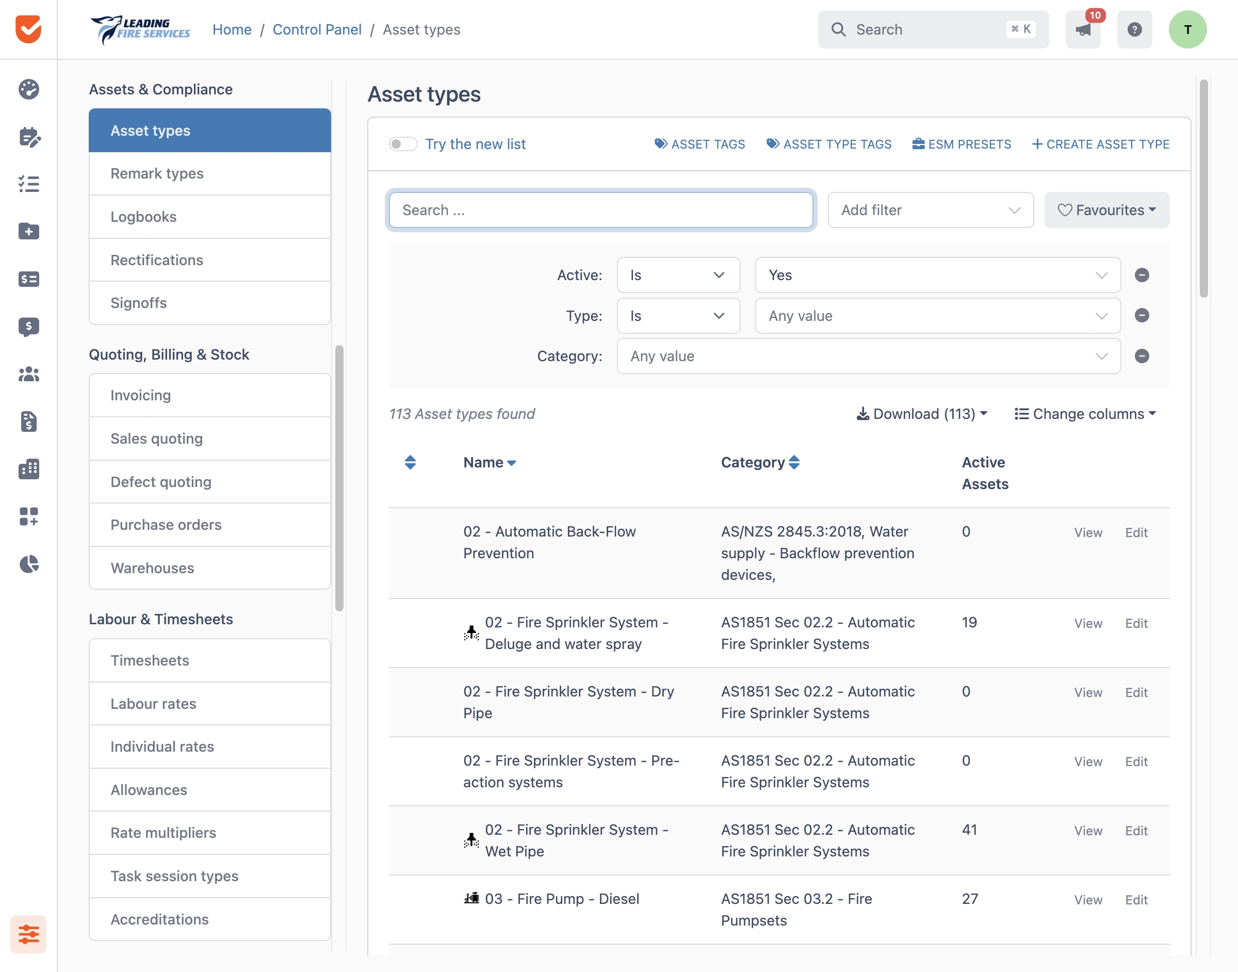Open the Download (113) menu
Image resolution: width=1238 pixels, height=972 pixels.
tap(922, 414)
